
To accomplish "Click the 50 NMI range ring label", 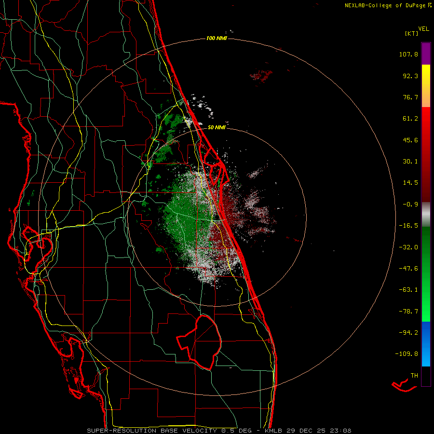I will (217, 128).
